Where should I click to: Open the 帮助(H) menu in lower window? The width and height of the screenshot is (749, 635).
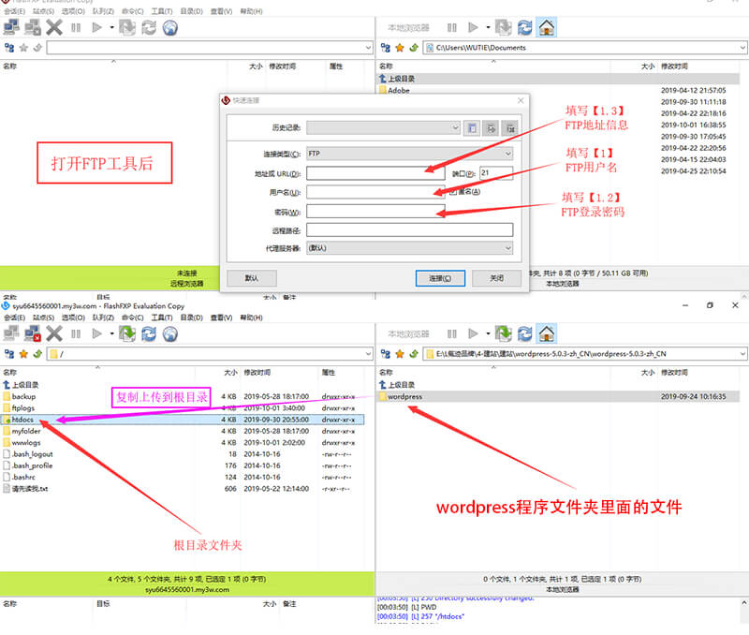pyautogui.click(x=251, y=318)
